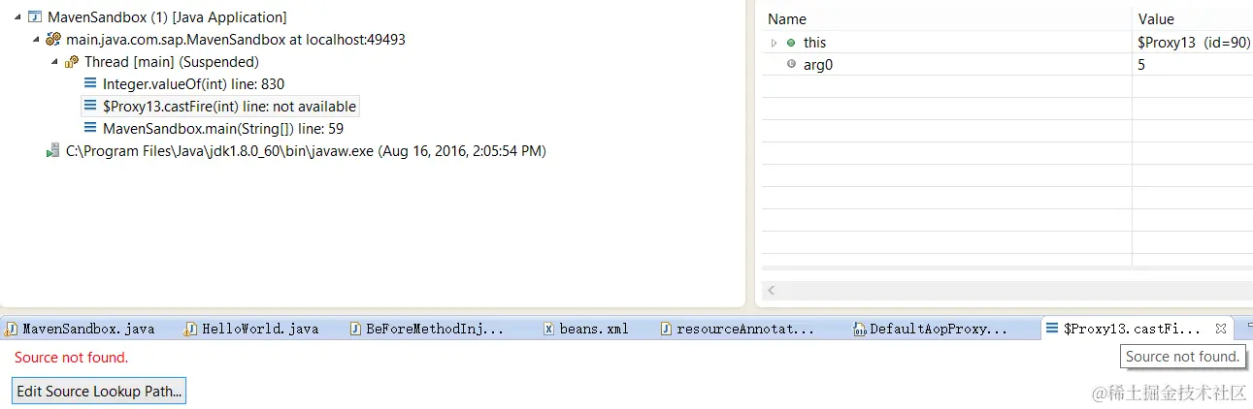Select main.java.com.sap.MavenSandbox at localhost:49493
Viewport: 1253px width, 409px height.
tap(236, 40)
